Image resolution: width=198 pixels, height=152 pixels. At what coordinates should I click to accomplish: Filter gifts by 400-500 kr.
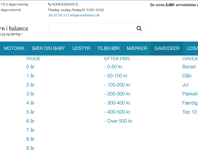118,112
